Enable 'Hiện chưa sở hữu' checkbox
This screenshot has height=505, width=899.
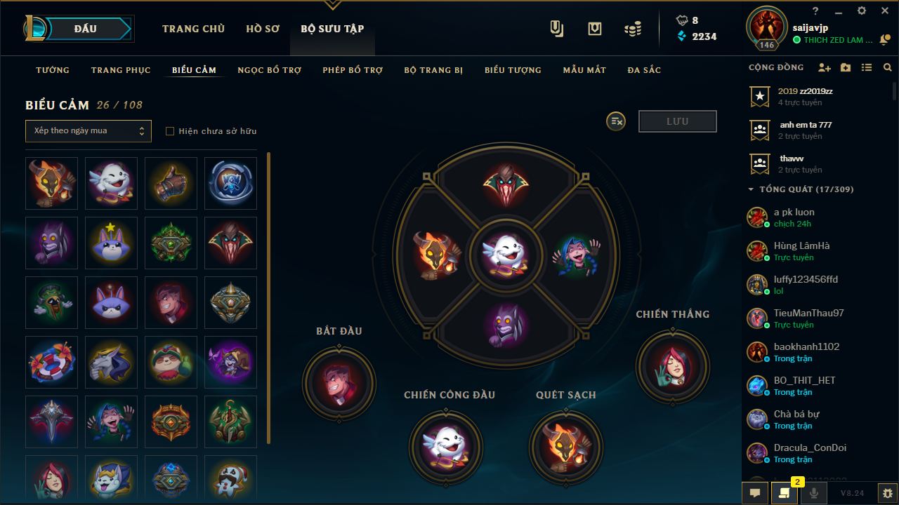(169, 131)
